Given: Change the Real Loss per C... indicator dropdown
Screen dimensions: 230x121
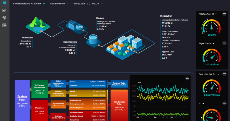Looking at the screenshot, I should click(209, 74).
